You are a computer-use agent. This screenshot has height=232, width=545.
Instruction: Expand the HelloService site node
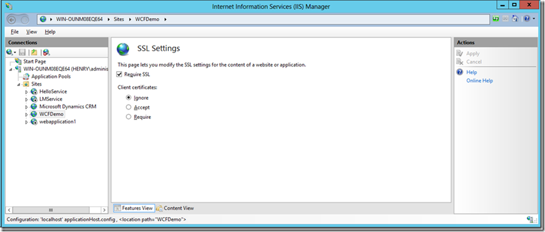[x=27, y=92]
